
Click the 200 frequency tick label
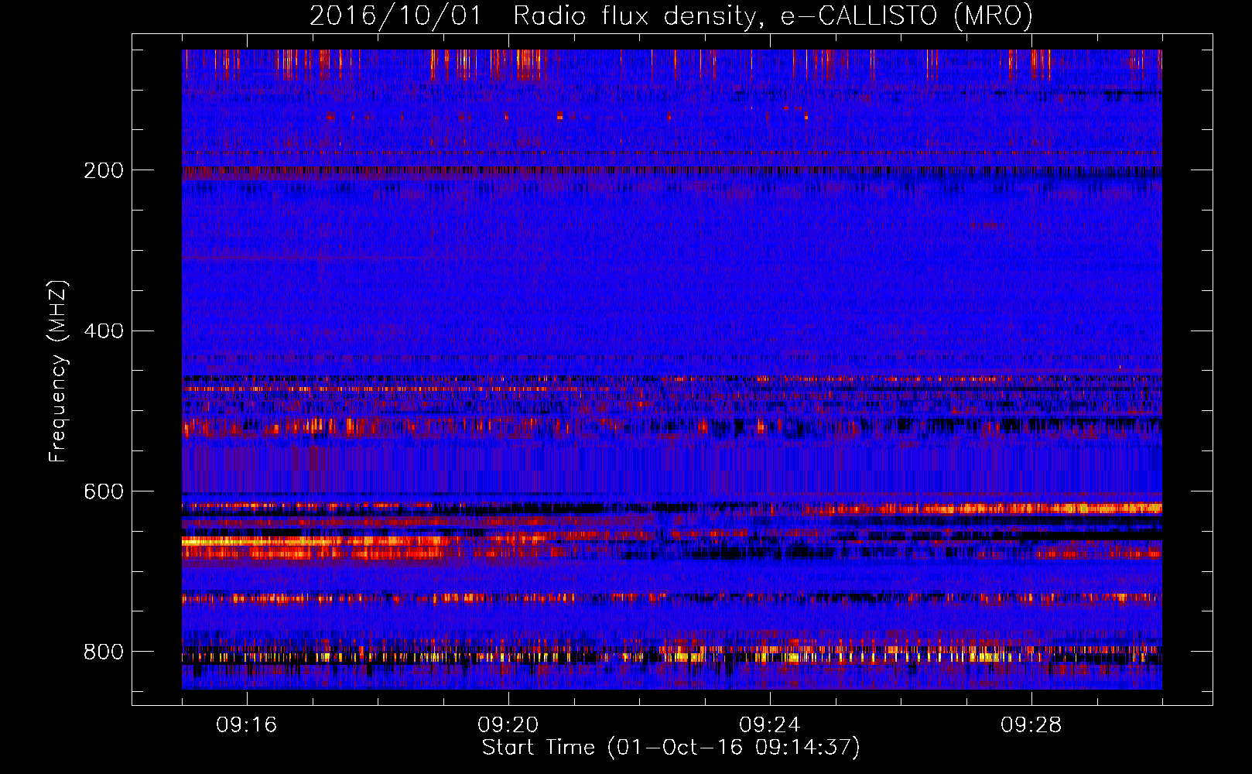(x=104, y=170)
